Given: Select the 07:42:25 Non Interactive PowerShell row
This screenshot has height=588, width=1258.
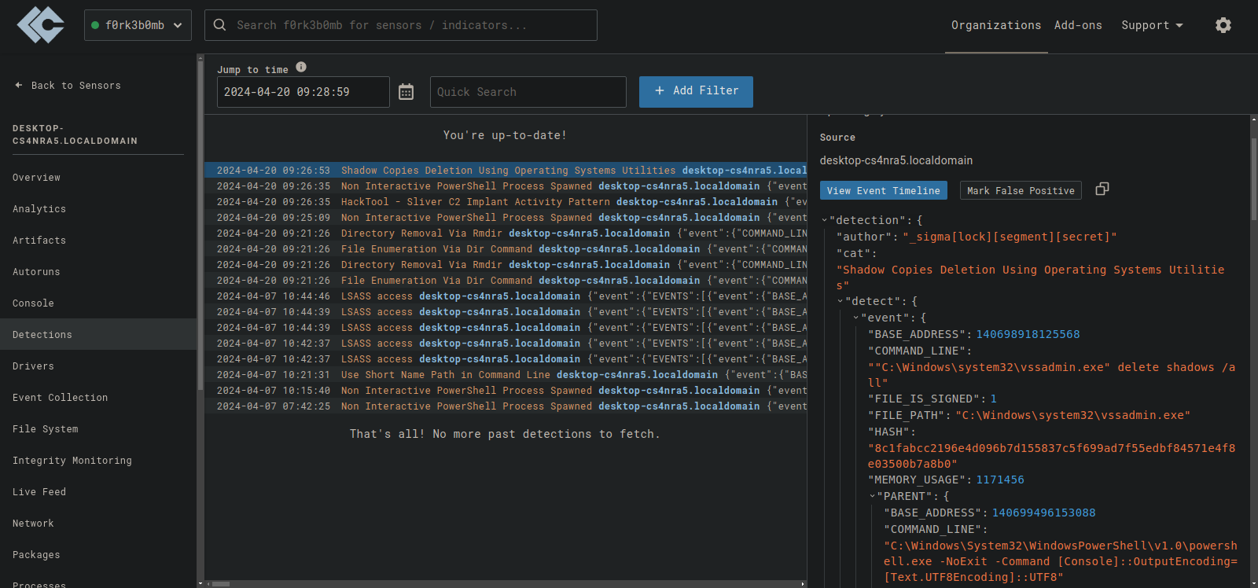Looking at the screenshot, I should click(x=506, y=406).
